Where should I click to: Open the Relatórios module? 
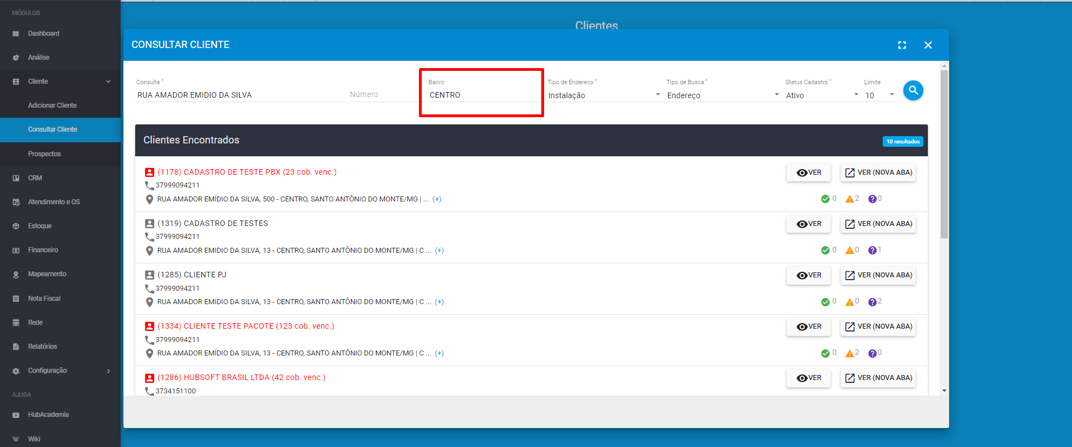[x=42, y=347]
